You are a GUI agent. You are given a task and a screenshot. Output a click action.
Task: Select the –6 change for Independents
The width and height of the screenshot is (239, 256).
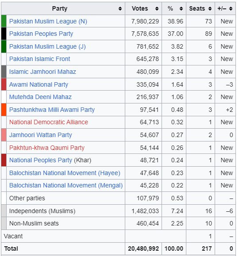point(230,211)
